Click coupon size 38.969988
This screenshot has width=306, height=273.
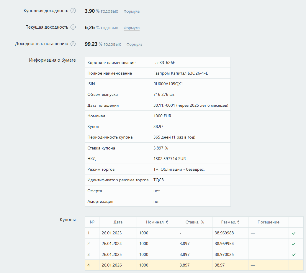click(224, 233)
